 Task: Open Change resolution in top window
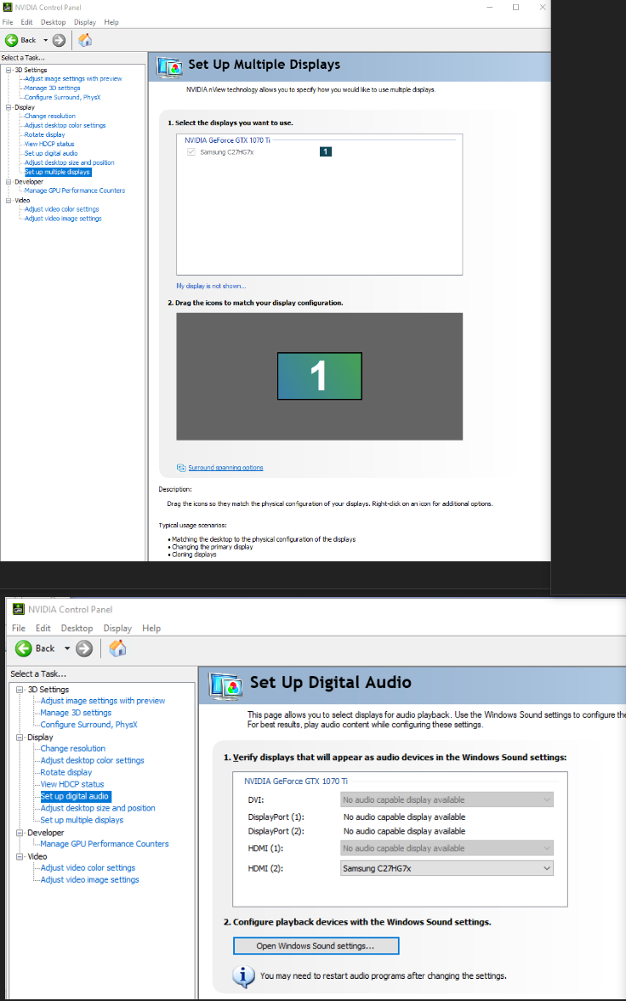point(50,117)
